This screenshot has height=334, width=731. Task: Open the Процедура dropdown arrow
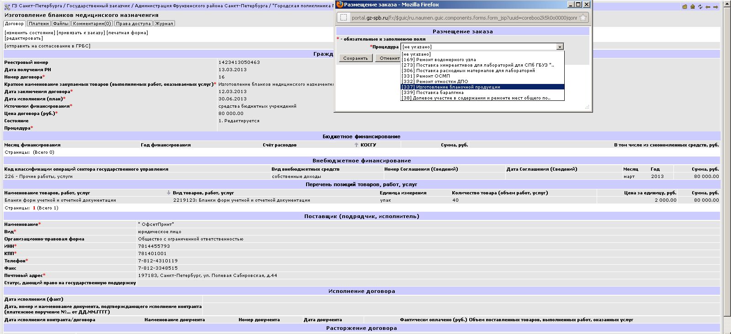pos(560,47)
